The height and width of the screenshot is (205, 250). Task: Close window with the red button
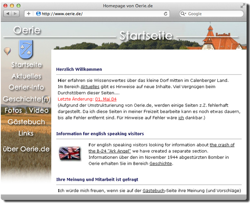point(5,6)
